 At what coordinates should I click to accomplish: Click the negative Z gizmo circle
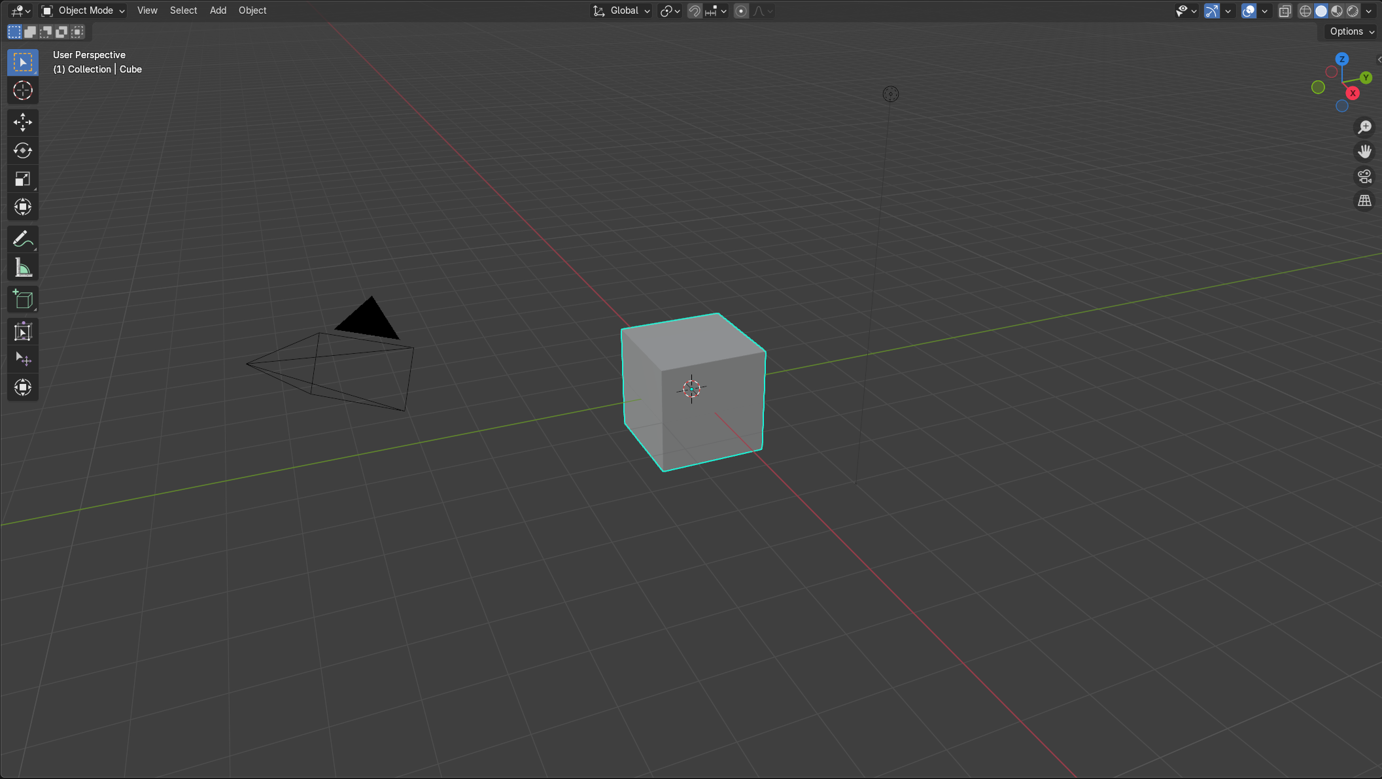[x=1341, y=106]
